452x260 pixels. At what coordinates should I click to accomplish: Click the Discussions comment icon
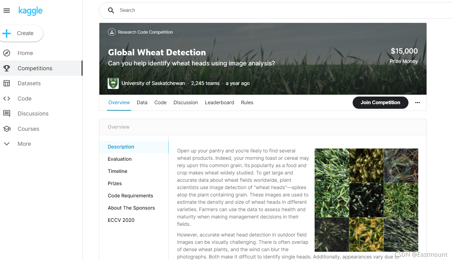point(7,114)
